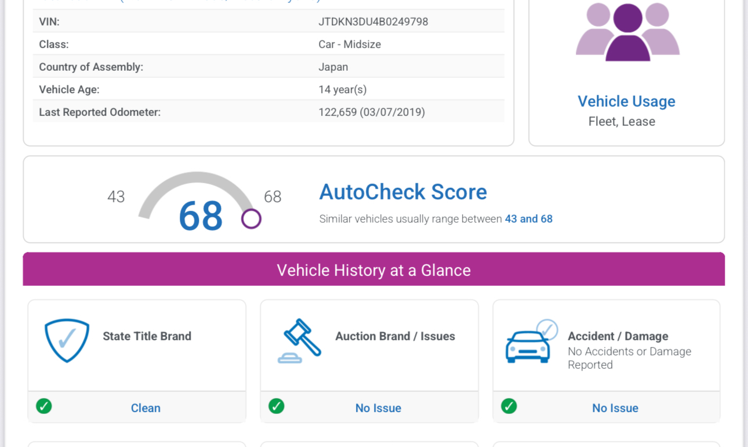Select No Issue under Auction Brand / Issues
This screenshot has width=748, height=447.
(x=378, y=408)
